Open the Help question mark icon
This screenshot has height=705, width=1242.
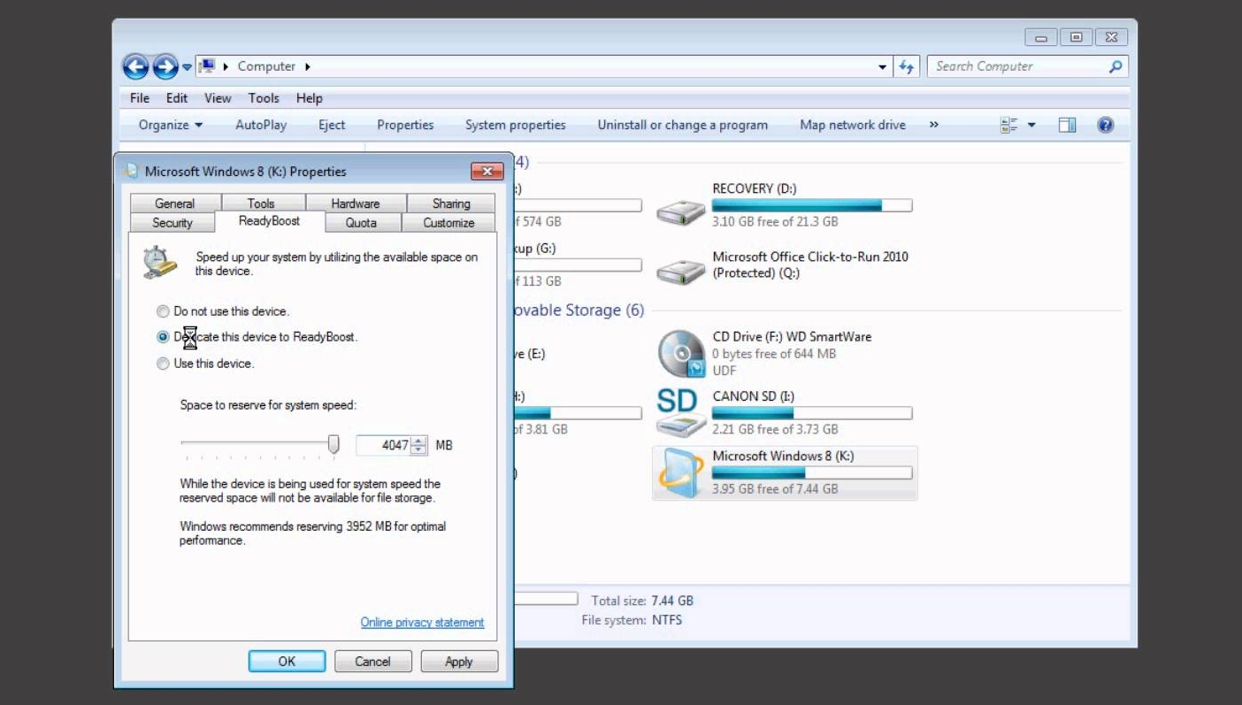(1105, 125)
